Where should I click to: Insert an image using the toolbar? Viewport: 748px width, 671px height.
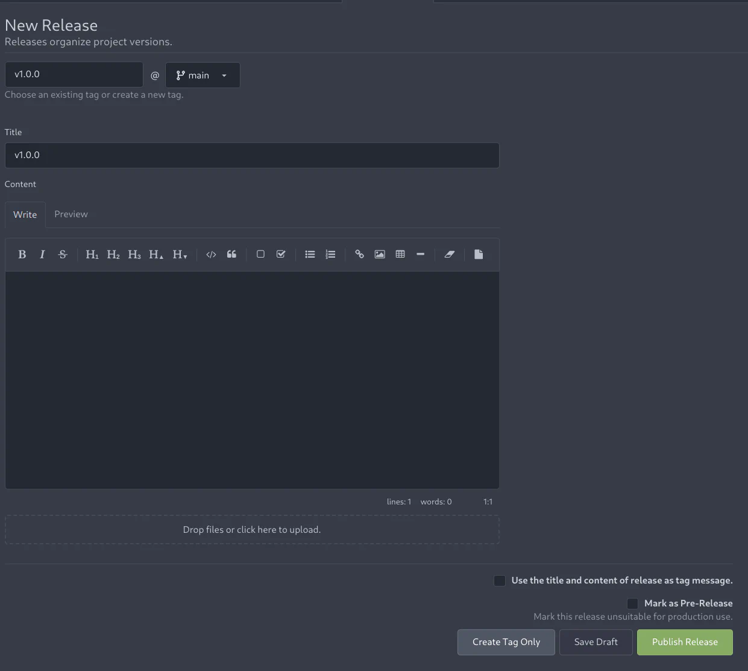coord(380,255)
